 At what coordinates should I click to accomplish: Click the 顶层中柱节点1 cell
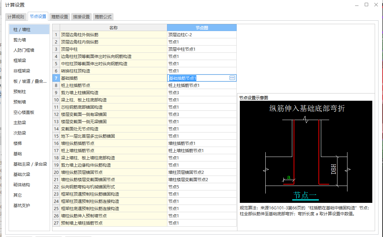pyautogui.click(x=202, y=49)
